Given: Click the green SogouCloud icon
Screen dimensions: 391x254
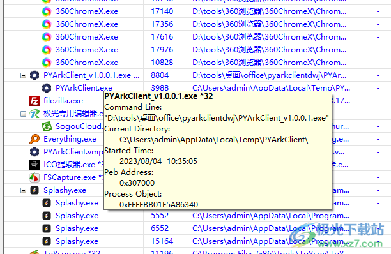Looking at the screenshot, I should tap(47, 126).
